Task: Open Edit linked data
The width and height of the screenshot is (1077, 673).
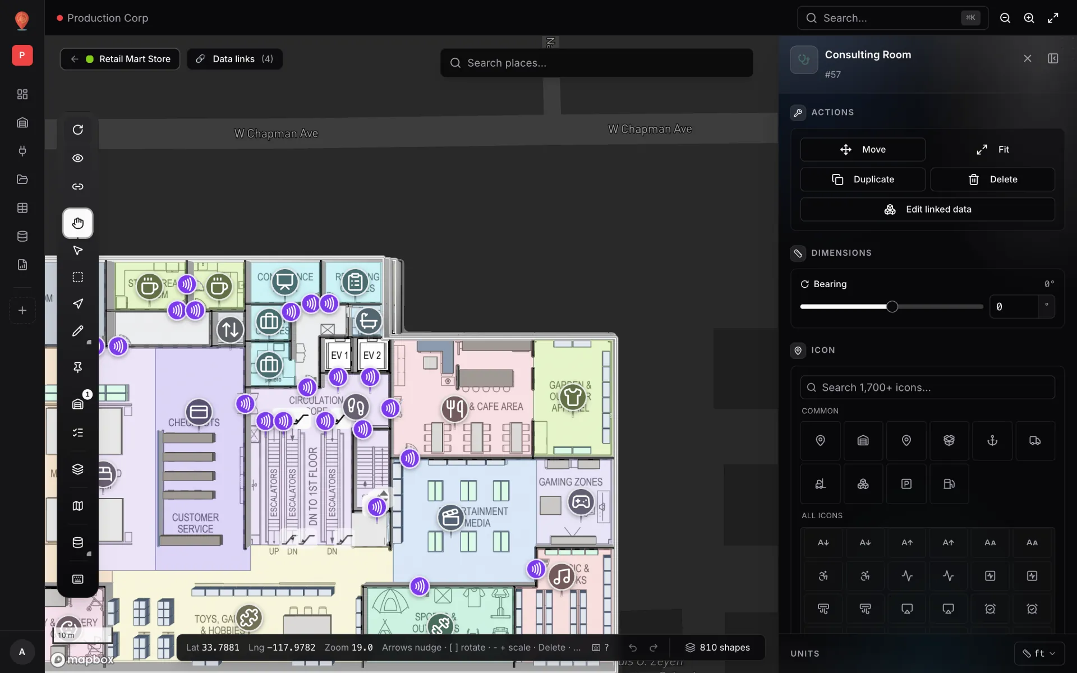Action: (927, 209)
